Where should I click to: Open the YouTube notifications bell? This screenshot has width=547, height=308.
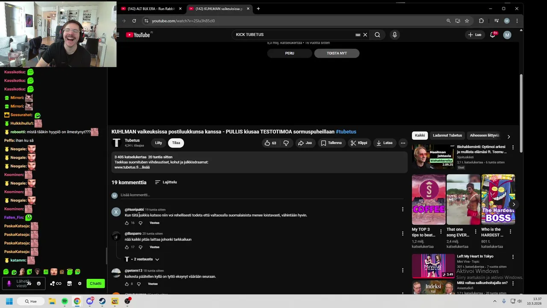point(493,35)
